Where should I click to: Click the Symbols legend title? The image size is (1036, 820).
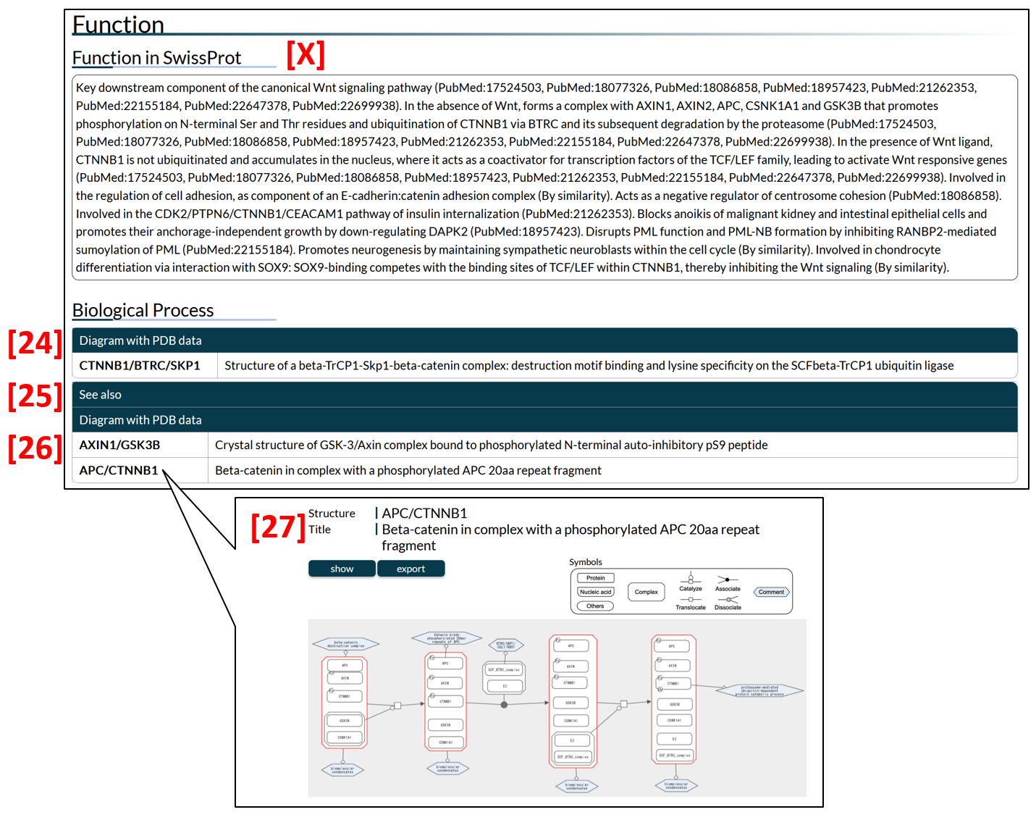[x=585, y=562]
